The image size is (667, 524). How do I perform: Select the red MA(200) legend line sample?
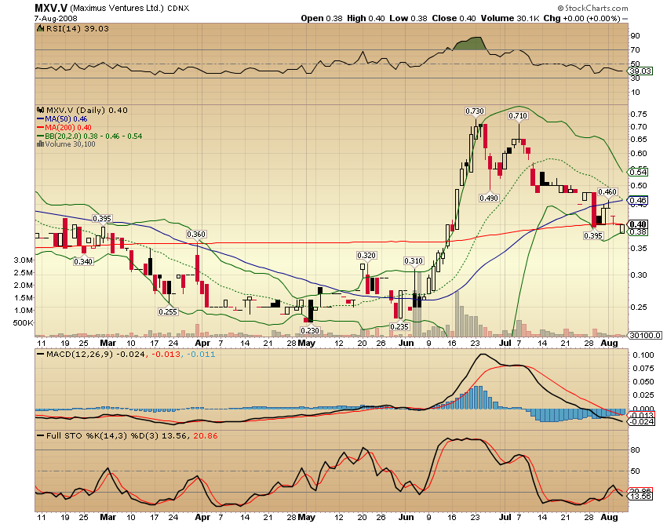tap(40, 128)
